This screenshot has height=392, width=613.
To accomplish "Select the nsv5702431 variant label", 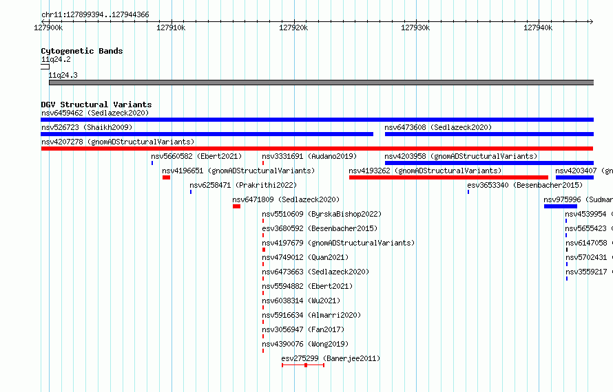I will coord(589,257).
